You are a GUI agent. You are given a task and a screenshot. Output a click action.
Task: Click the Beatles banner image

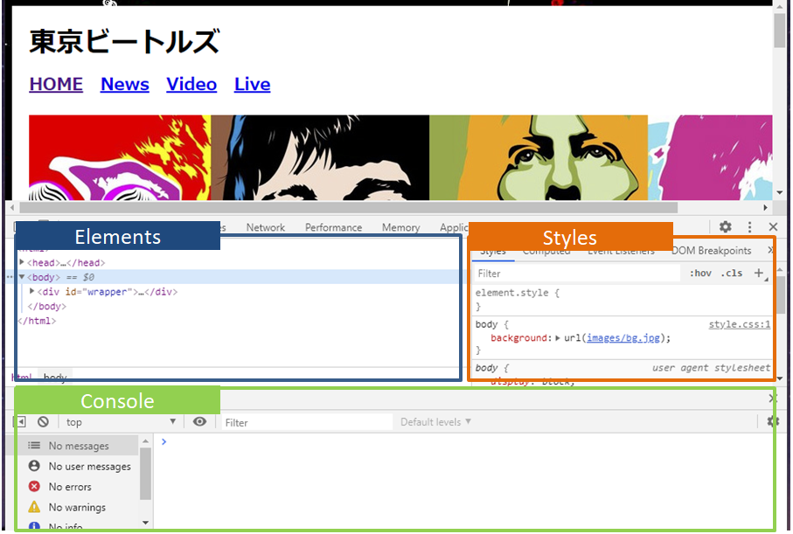tap(400, 157)
